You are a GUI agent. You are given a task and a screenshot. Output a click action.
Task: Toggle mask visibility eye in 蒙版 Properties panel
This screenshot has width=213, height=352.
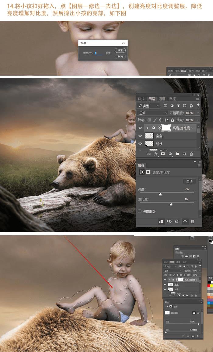click(193, 336)
